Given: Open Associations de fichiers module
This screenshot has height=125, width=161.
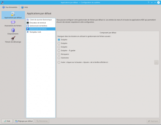Looking at the screenshot, I should pyautogui.click(x=13, y=23).
